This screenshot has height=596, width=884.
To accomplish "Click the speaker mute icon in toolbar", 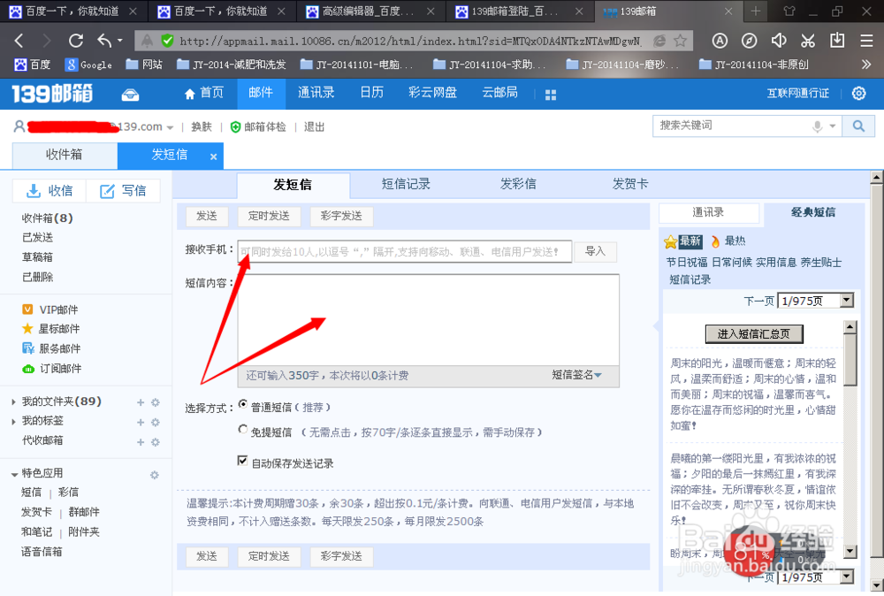I will (779, 41).
